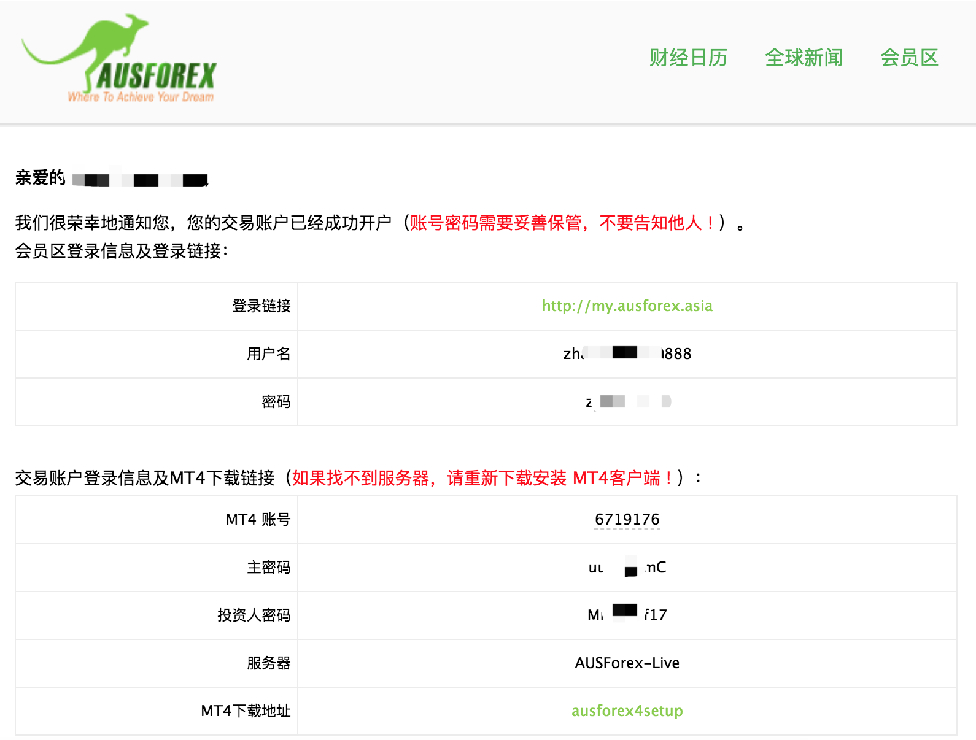Go to the 全球新闻 navigation item
Screen dimensions: 976x740
point(804,58)
